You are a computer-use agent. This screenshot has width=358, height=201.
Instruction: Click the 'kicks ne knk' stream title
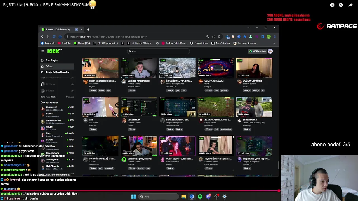(134, 120)
